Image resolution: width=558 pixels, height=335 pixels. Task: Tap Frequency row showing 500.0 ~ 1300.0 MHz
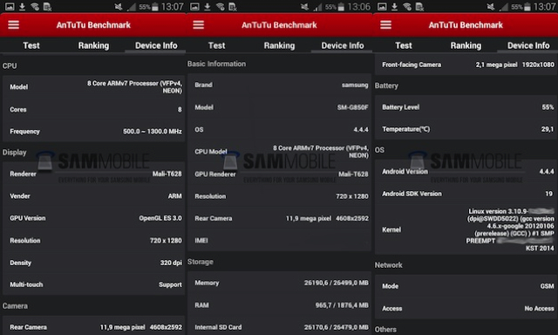(x=94, y=132)
